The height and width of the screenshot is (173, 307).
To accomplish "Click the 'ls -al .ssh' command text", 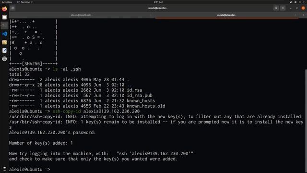I will click(x=67, y=69).
